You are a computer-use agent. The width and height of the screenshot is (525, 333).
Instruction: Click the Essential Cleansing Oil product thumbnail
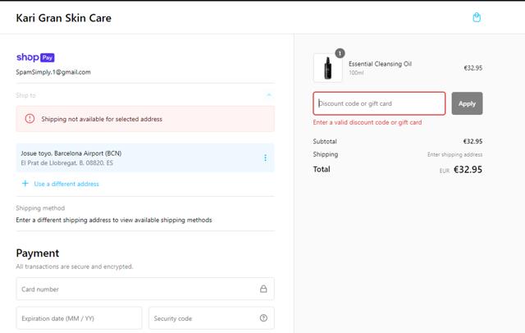328,67
